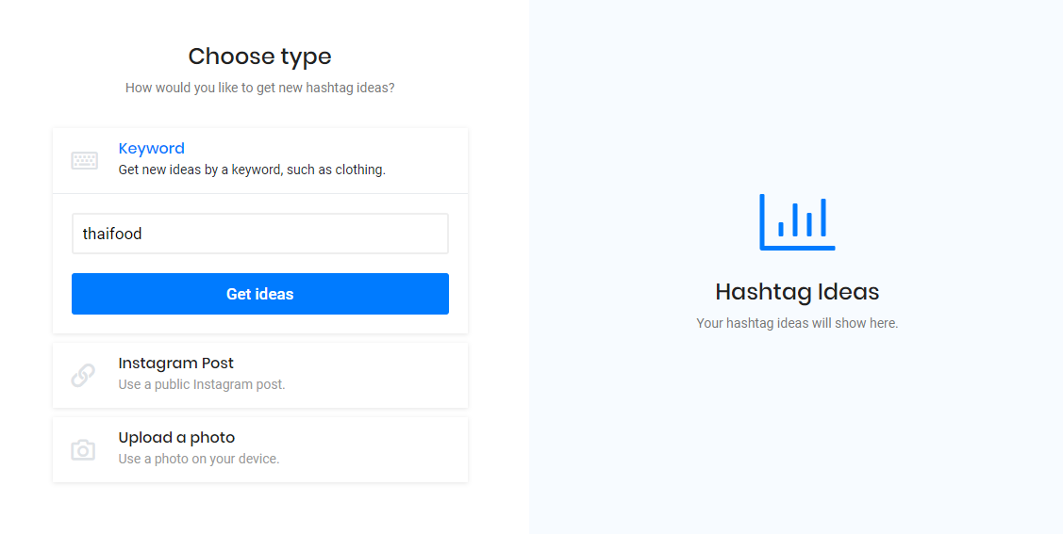Open the Instagram Post card title
Viewport: 1063px width, 534px height.
tap(176, 364)
